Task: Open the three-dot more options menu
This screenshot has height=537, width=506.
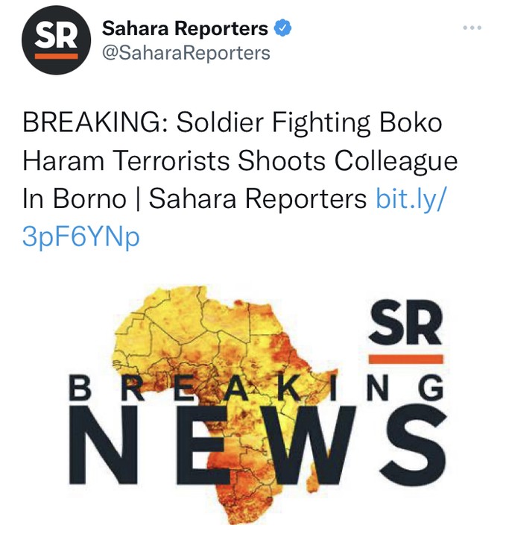Action: 472,29
